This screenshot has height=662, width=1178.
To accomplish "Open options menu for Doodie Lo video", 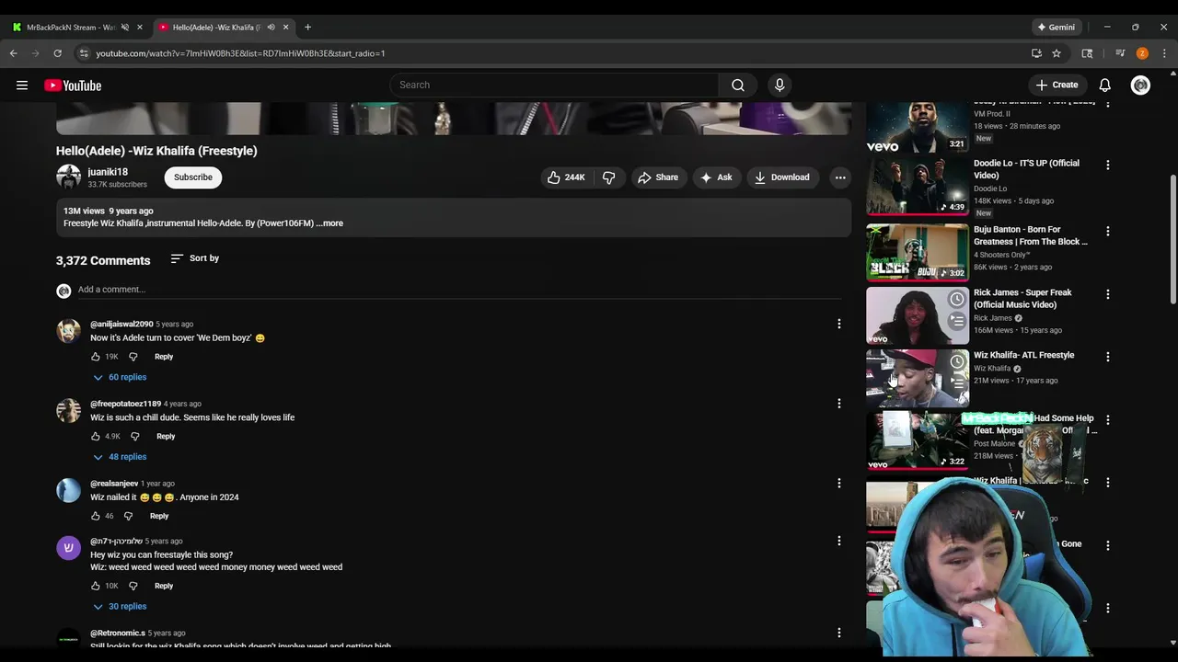I will tap(1107, 165).
